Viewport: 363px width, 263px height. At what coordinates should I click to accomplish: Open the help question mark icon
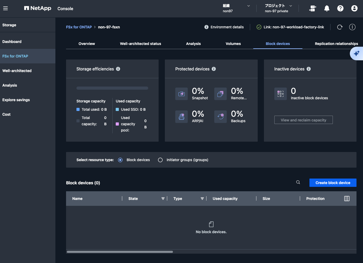340,9
